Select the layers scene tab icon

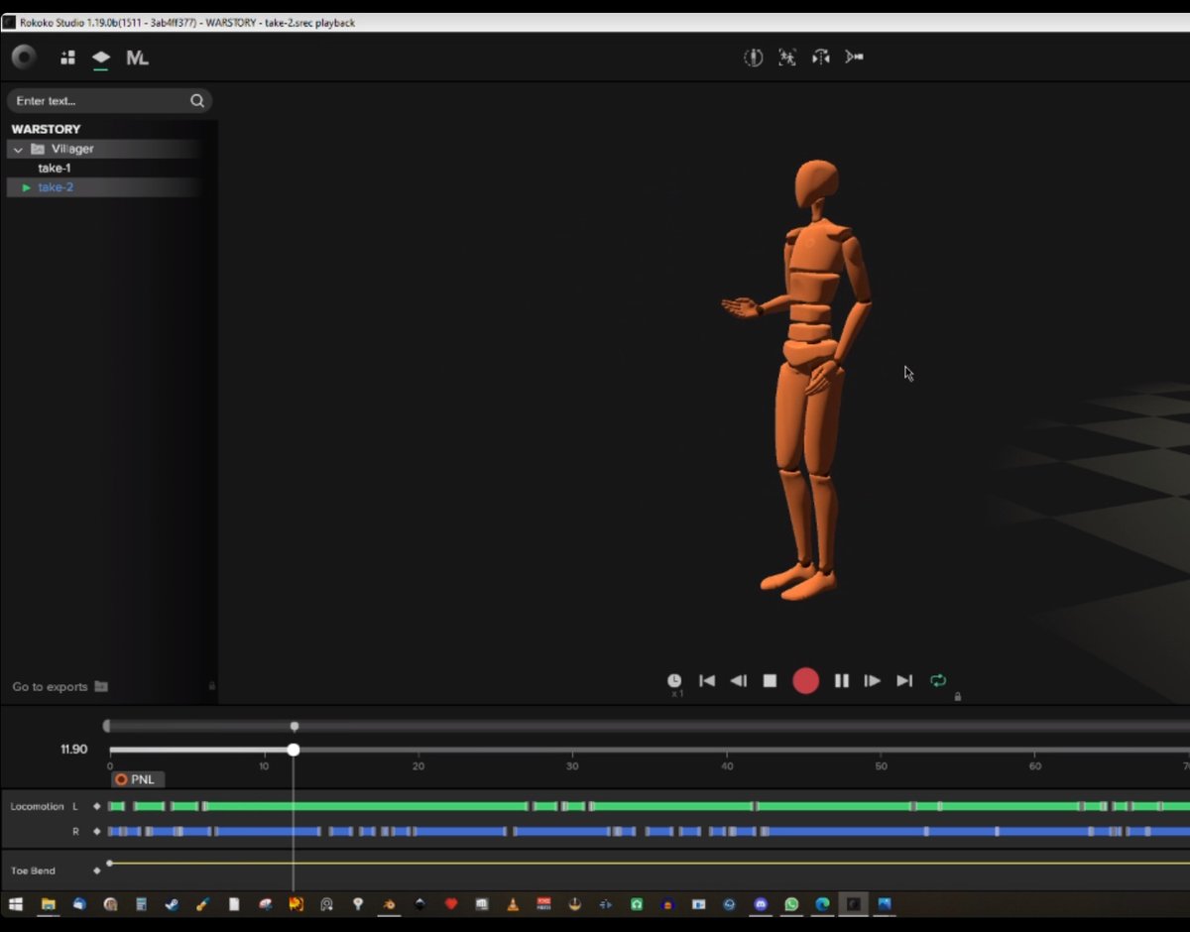(101, 58)
